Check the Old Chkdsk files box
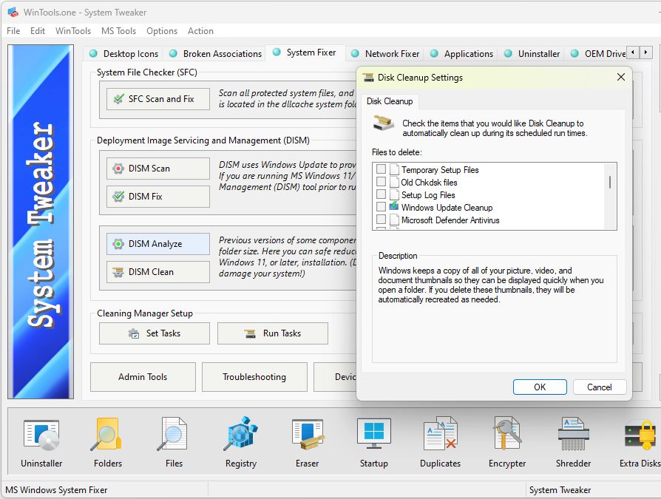Image resolution: width=661 pixels, height=499 pixels. tap(381, 182)
